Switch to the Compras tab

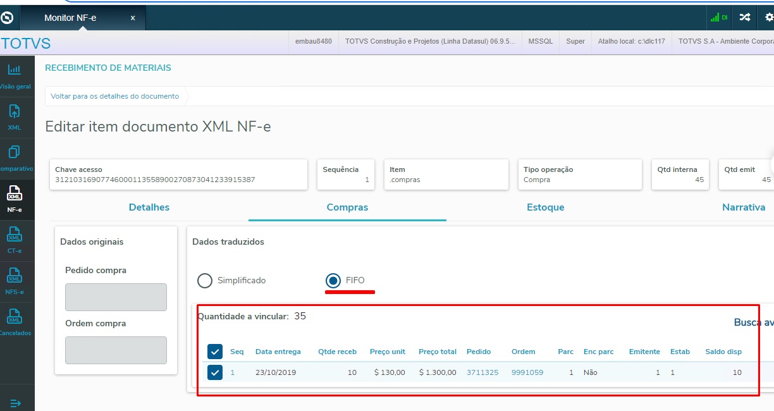pos(347,207)
